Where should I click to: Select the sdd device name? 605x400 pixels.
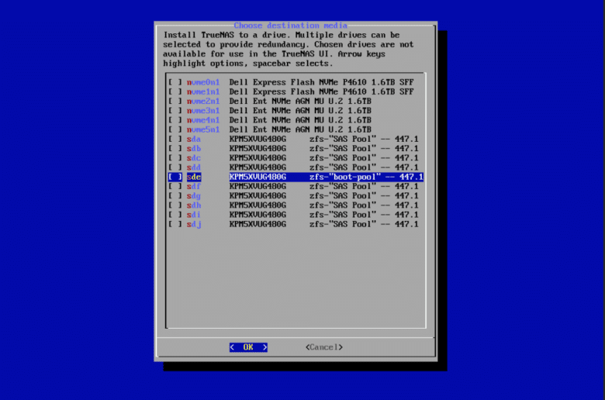coord(194,167)
